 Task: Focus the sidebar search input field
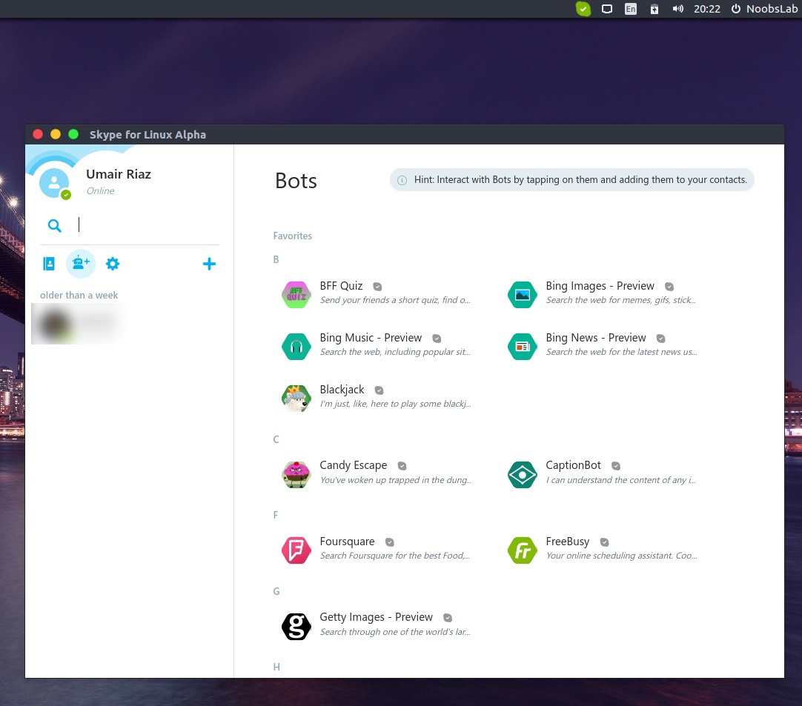pyautogui.click(x=148, y=224)
